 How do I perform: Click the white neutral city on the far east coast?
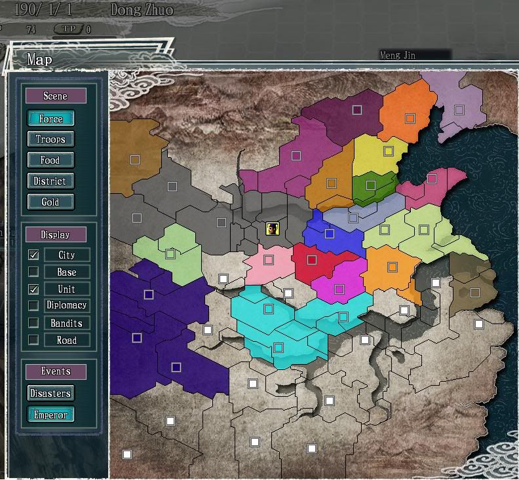(x=478, y=324)
